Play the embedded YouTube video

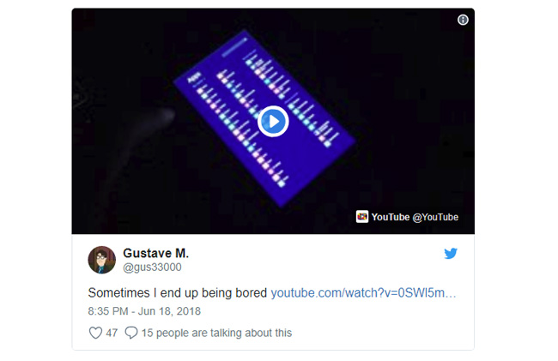pos(273,122)
